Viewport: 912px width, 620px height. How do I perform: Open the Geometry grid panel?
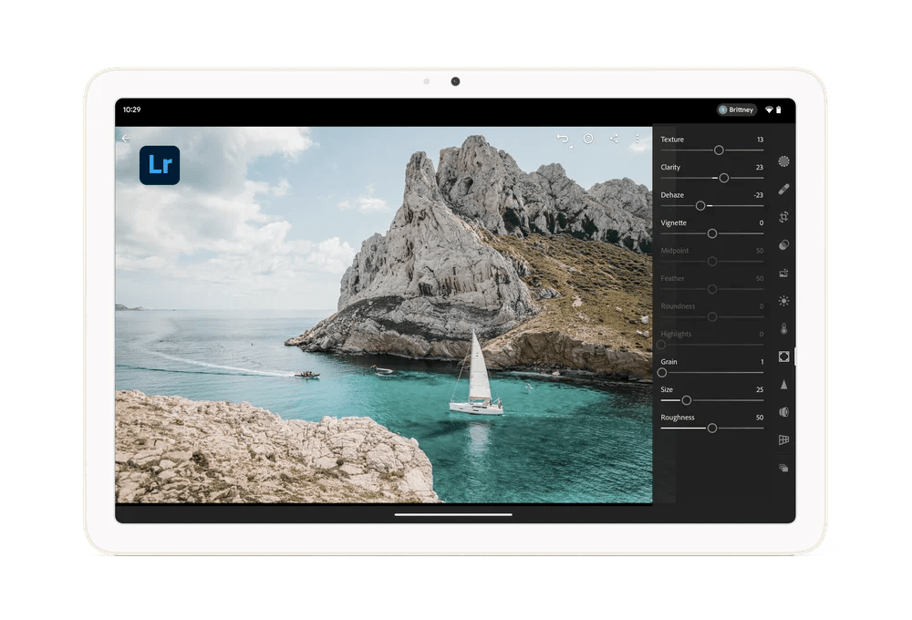coord(783,439)
